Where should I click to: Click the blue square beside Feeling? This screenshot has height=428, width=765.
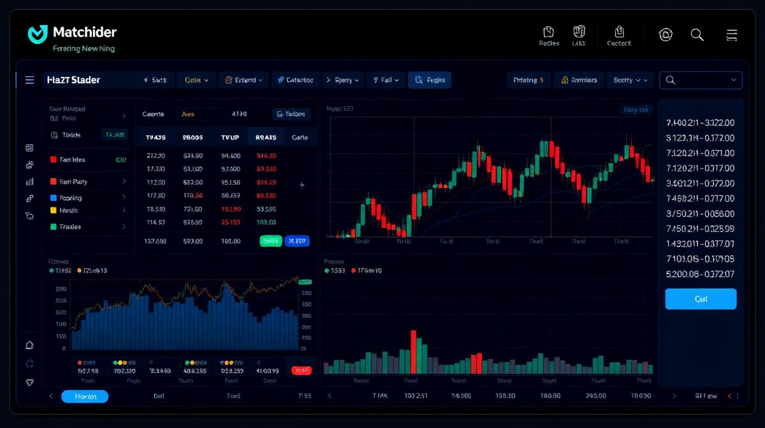(x=54, y=198)
